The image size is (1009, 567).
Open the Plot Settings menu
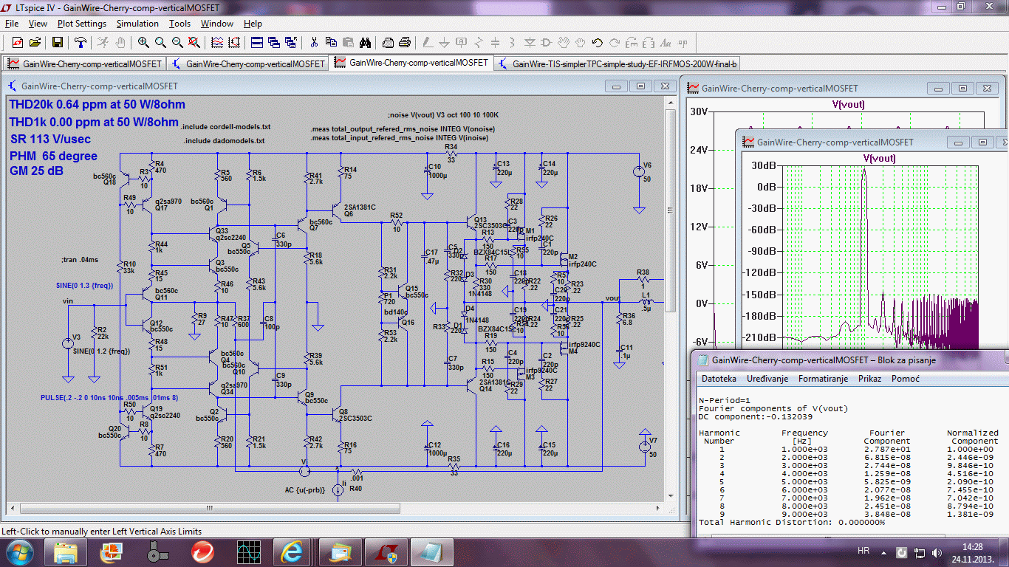tap(82, 24)
